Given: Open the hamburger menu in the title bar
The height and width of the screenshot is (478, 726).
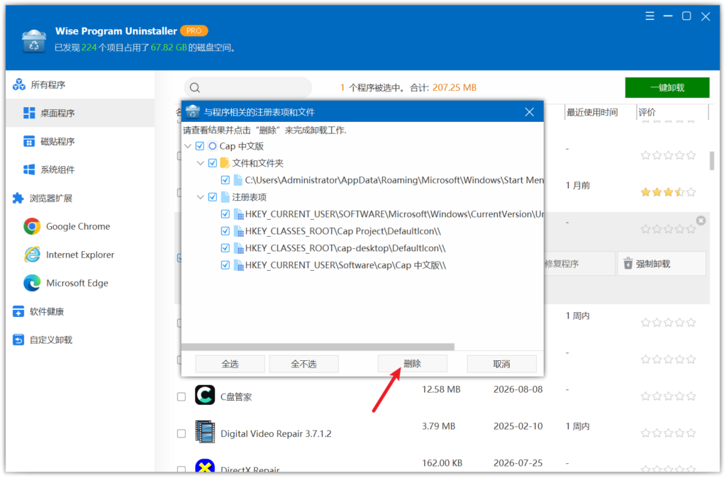Looking at the screenshot, I should pos(649,16).
